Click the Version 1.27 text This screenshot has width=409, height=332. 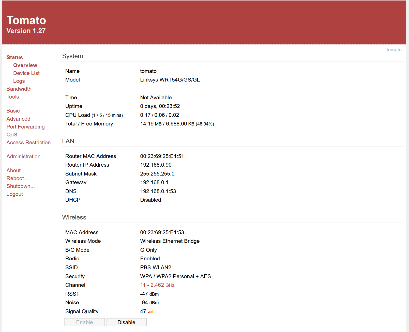coord(26,31)
